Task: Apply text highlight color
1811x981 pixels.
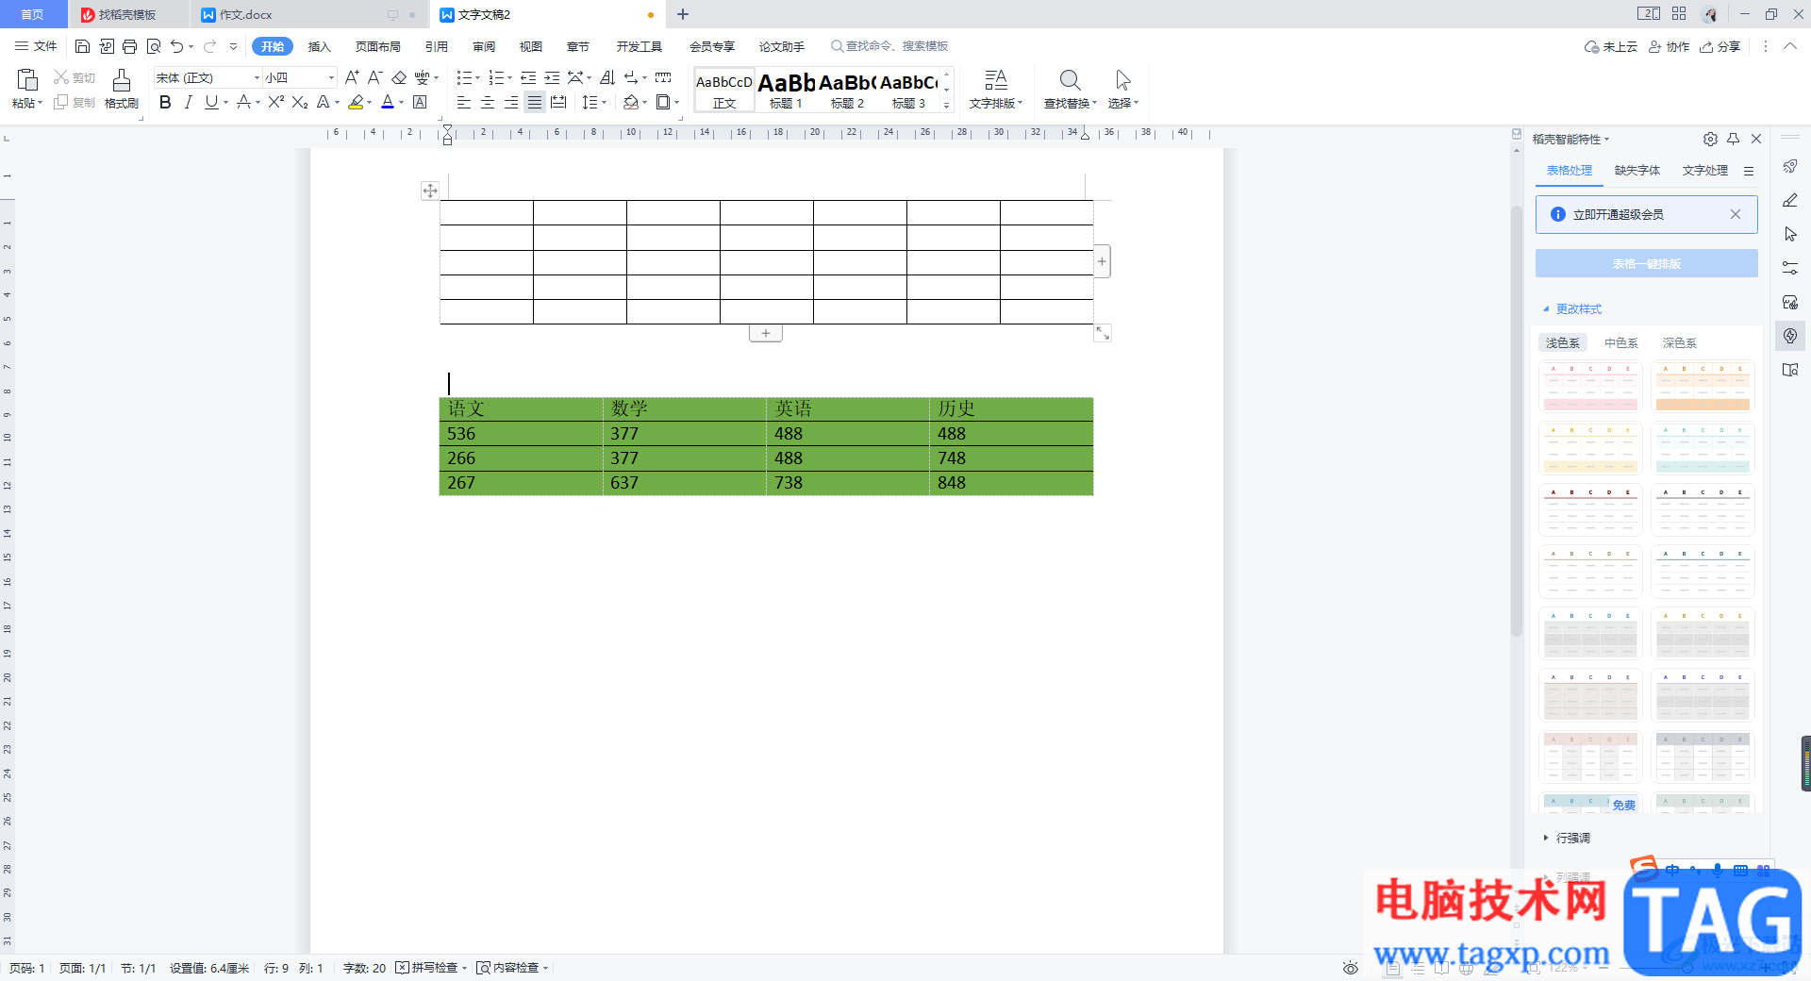Action: [x=356, y=102]
